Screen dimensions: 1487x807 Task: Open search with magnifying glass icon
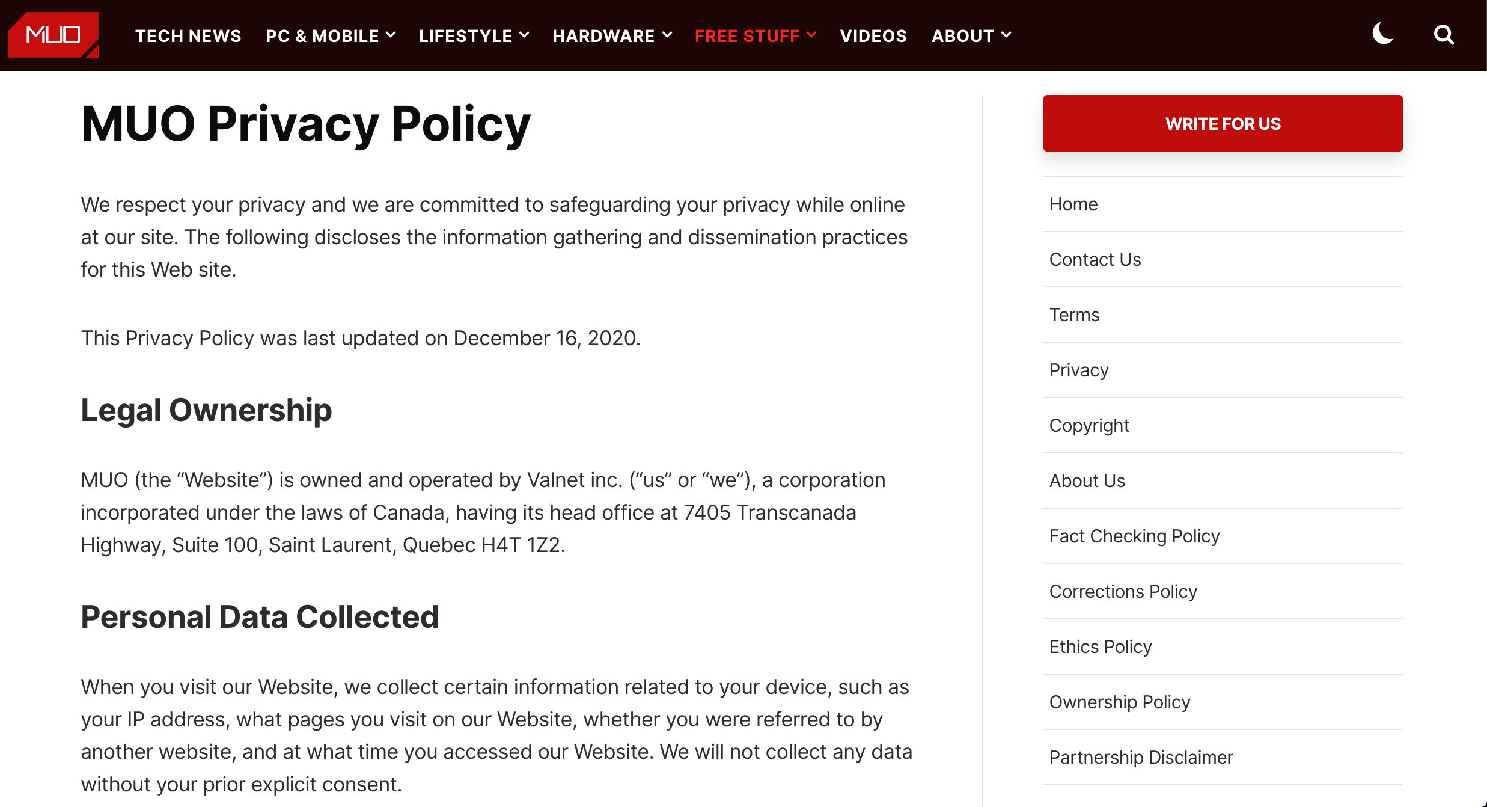click(x=1443, y=35)
